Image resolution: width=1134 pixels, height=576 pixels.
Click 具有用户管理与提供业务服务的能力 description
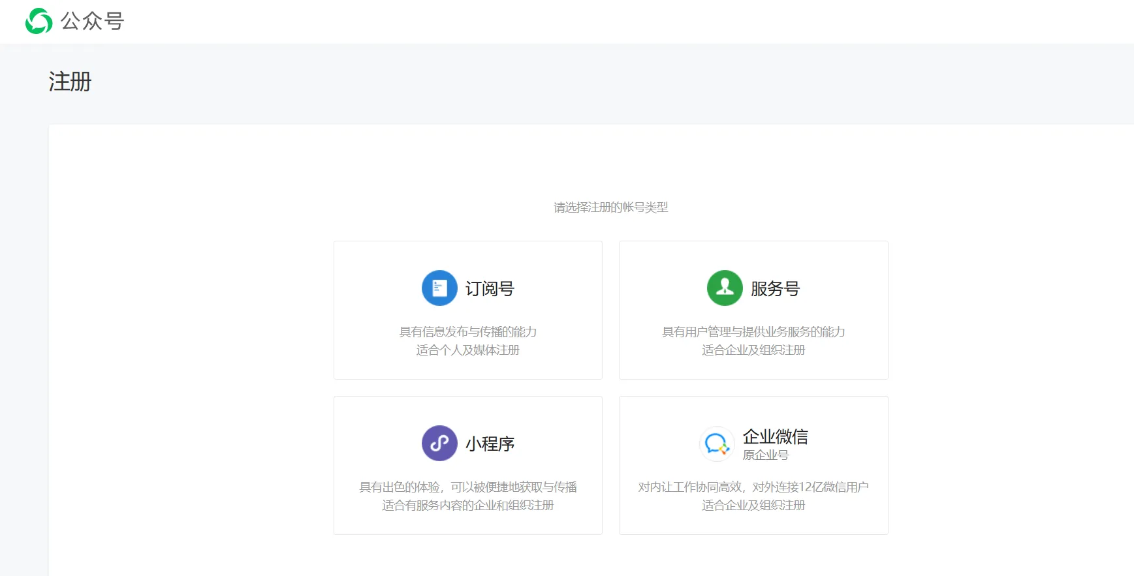(753, 331)
